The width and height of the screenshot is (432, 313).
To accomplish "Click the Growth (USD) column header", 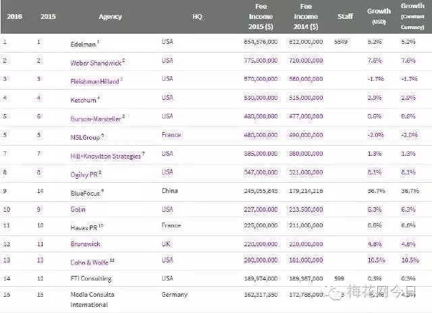I will 379,15.
